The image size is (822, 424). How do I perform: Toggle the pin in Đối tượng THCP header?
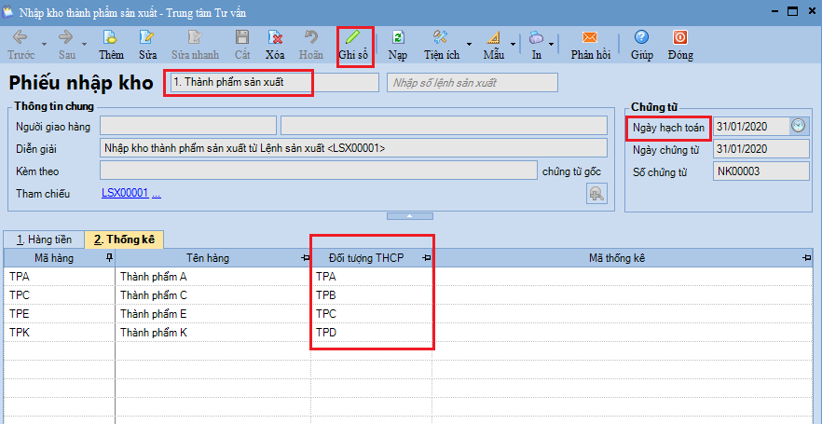point(427,257)
